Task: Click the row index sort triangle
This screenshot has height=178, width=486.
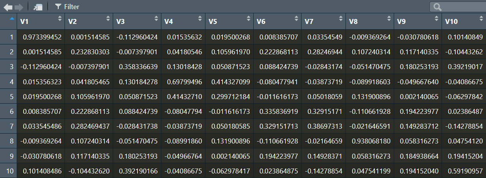Action: coord(12,18)
